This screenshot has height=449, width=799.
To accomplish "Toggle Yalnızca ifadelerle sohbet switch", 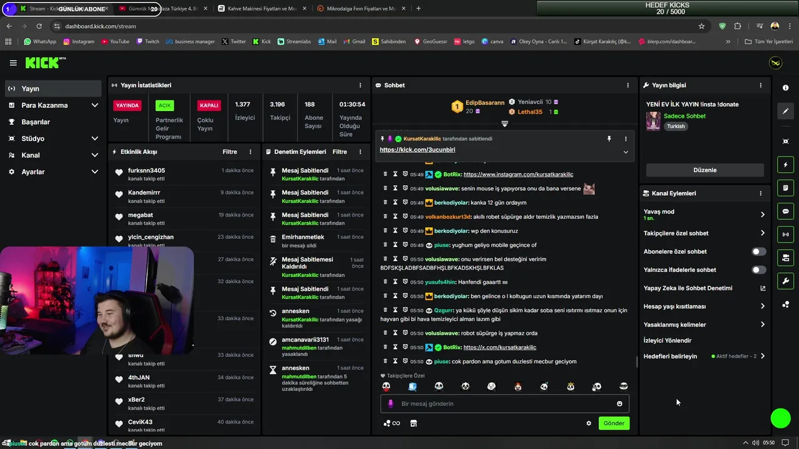I will [x=758, y=270].
